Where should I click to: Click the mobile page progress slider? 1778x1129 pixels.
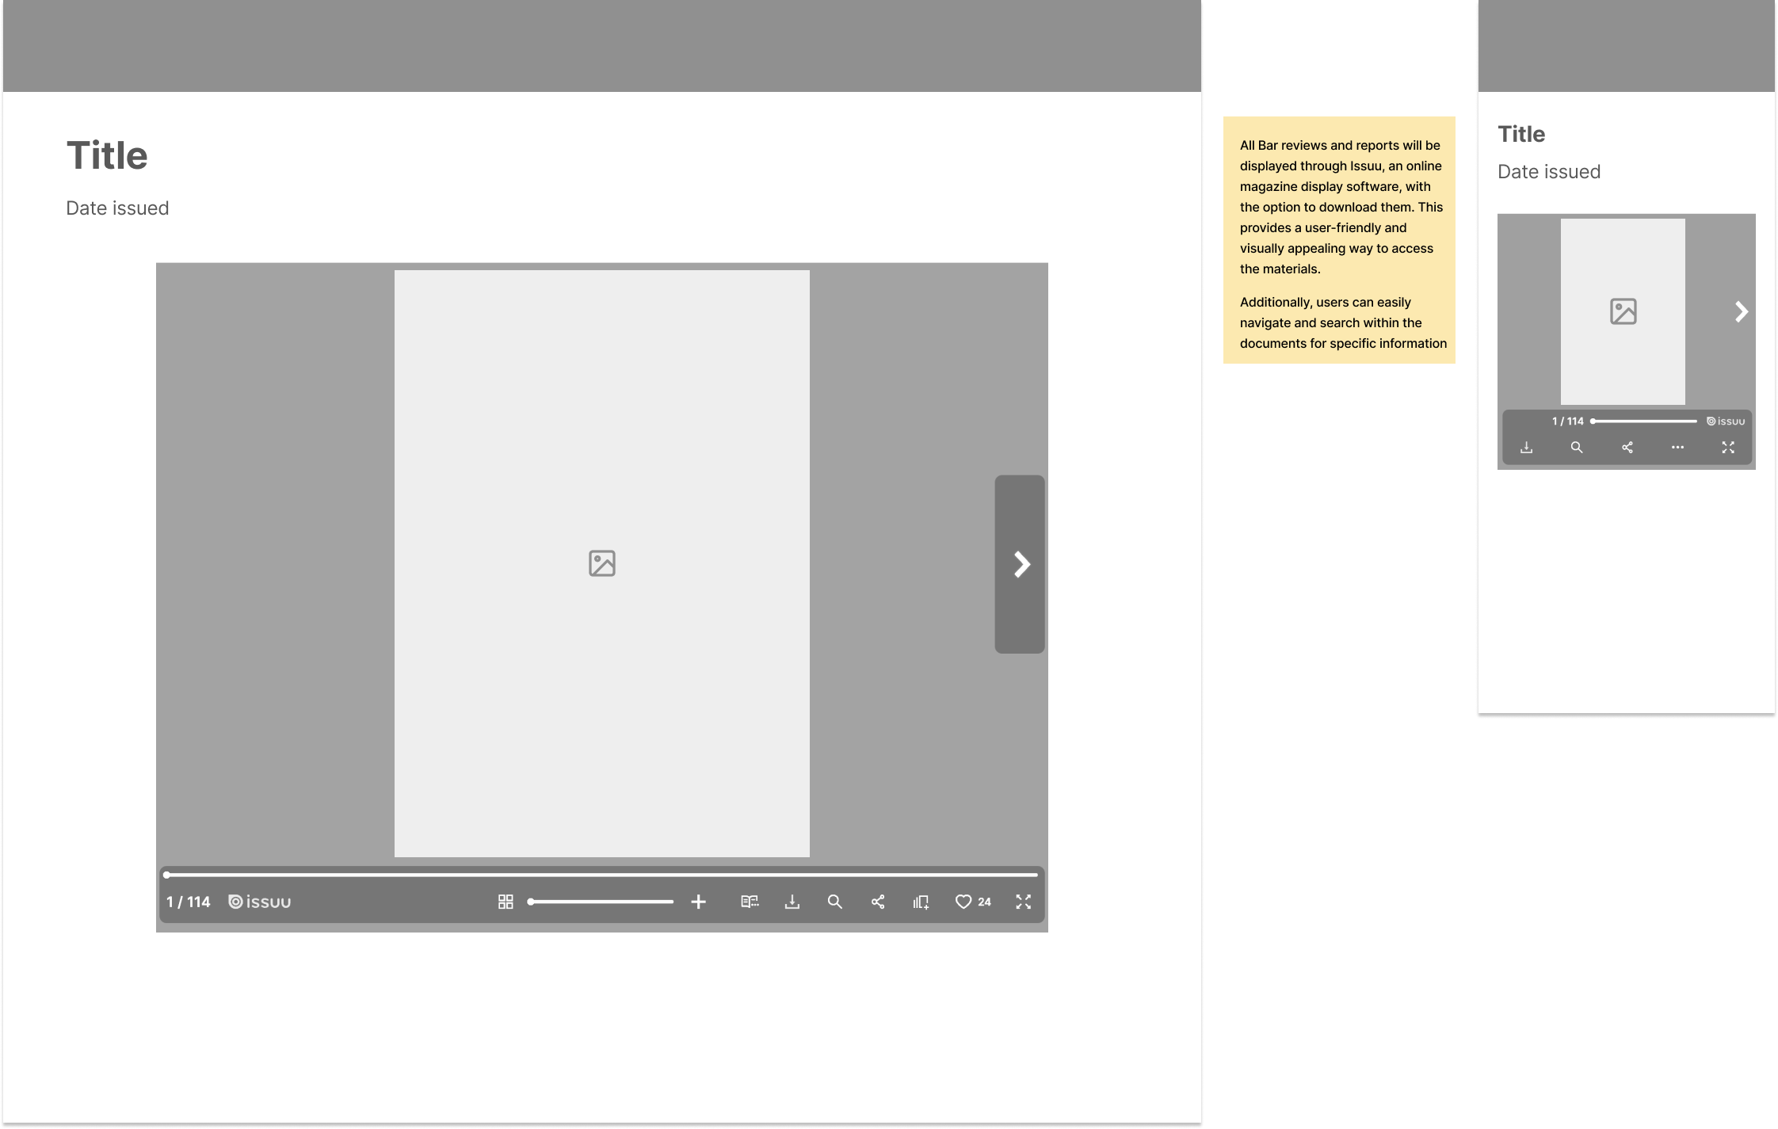pyautogui.click(x=1644, y=421)
